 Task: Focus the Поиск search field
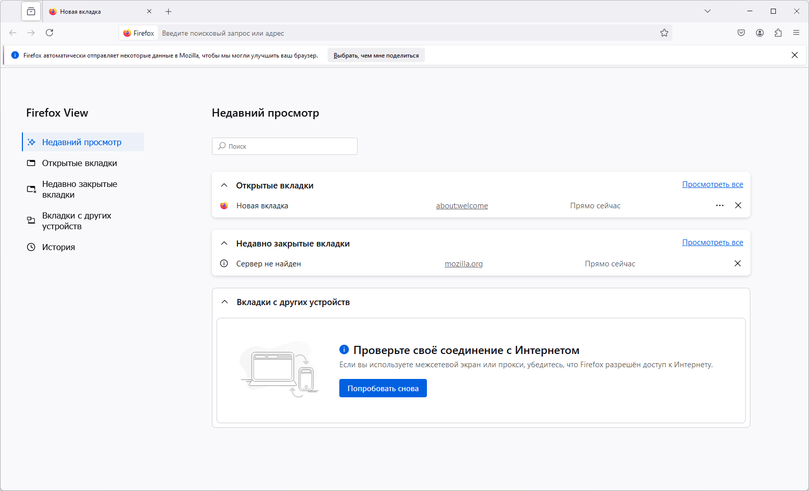(285, 146)
